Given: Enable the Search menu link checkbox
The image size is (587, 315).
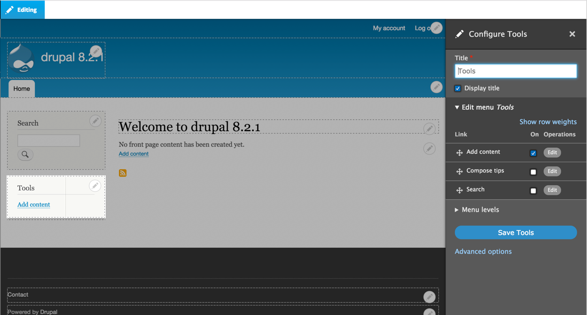Looking at the screenshot, I should (533, 191).
